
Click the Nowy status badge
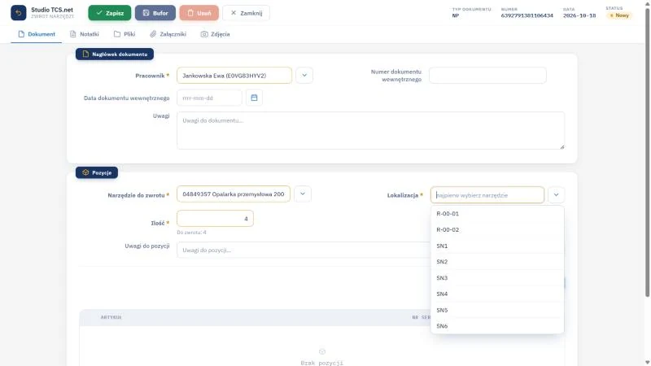(619, 15)
